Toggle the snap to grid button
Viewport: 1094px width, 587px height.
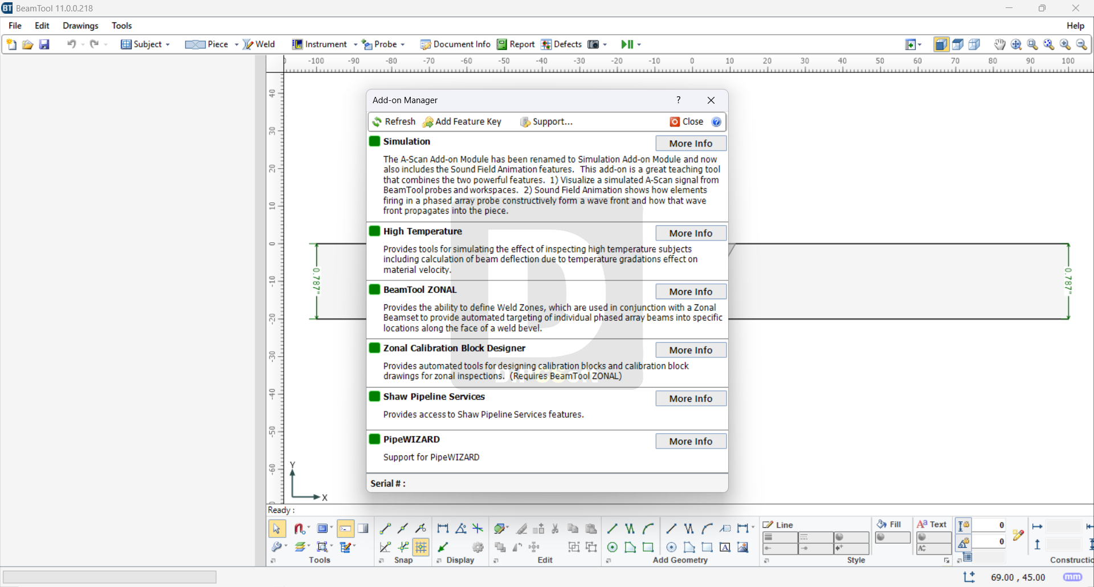421,547
